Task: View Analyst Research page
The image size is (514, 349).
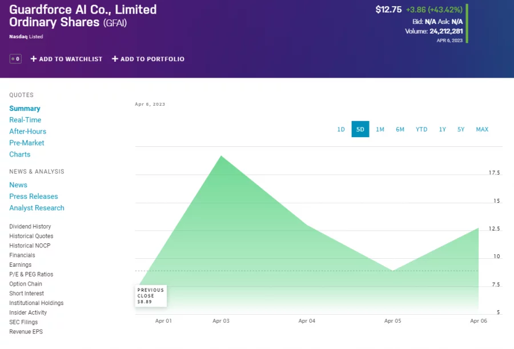Action: (x=37, y=208)
